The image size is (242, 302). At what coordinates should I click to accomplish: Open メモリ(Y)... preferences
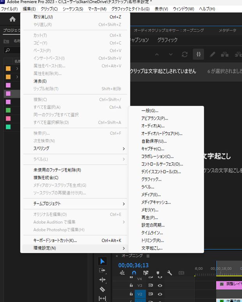166,210
